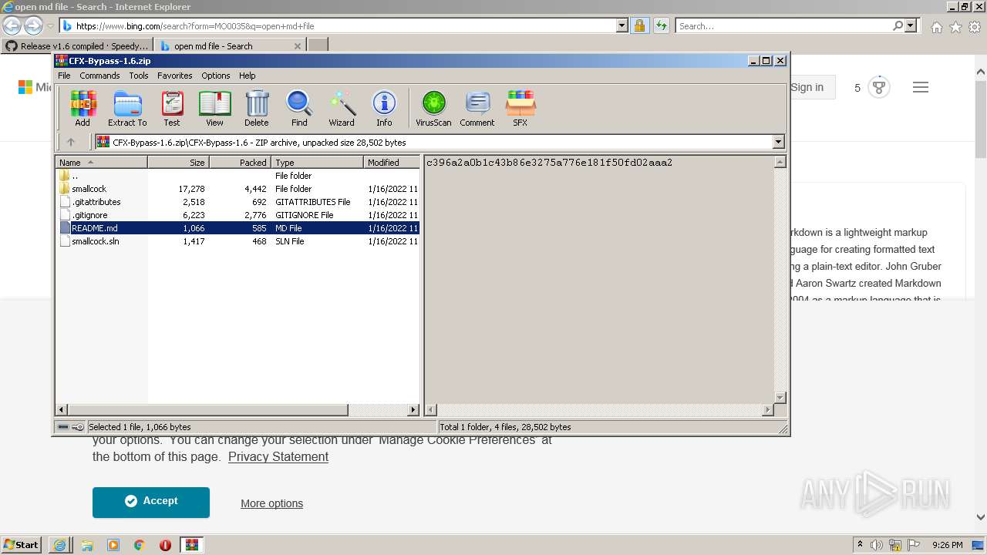Open the Privacy Statement link
Image resolution: width=987 pixels, height=555 pixels.
pos(278,456)
